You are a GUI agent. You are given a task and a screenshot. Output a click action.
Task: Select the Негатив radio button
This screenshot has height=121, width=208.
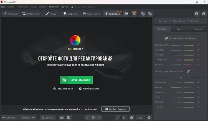point(192,21)
